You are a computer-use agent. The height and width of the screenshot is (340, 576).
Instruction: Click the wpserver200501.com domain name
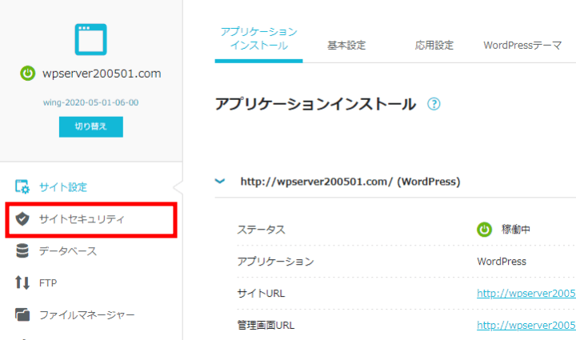point(102,74)
